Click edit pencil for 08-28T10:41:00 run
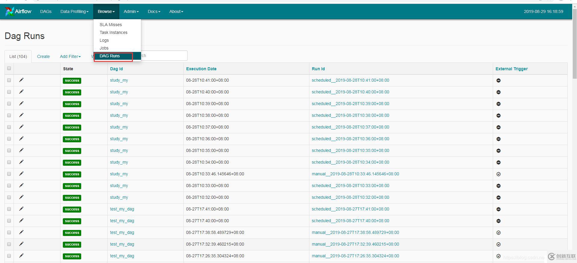This screenshot has height=263, width=577. coord(21,80)
